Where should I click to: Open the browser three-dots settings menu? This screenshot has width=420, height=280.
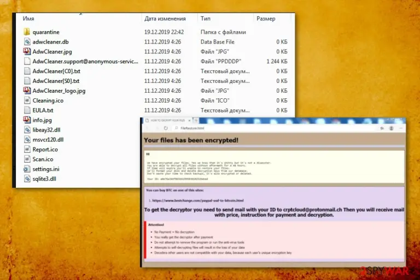tap(401, 128)
